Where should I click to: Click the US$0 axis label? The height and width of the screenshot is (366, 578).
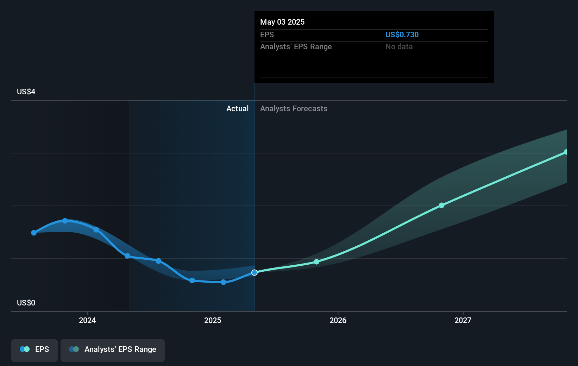coord(26,303)
